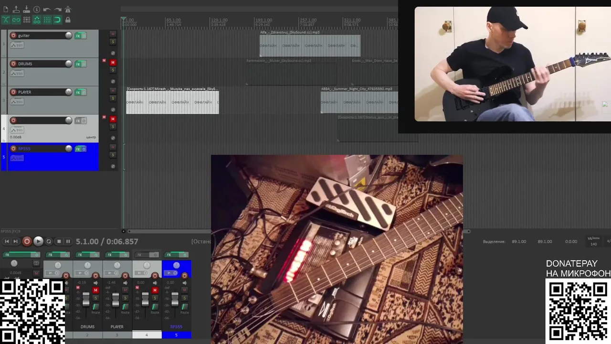Toggle master mono/stereo button in mixer
The height and width of the screenshot is (344, 611).
pyautogui.click(x=36, y=263)
